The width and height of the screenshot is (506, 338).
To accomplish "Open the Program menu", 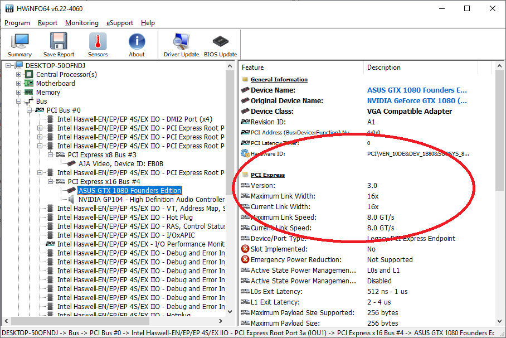I will (x=17, y=23).
